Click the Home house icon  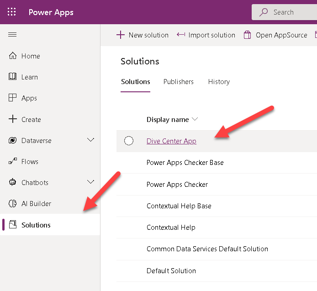(12, 56)
